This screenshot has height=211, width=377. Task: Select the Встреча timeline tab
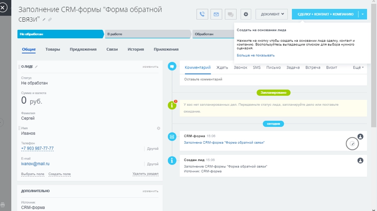tap(313, 68)
